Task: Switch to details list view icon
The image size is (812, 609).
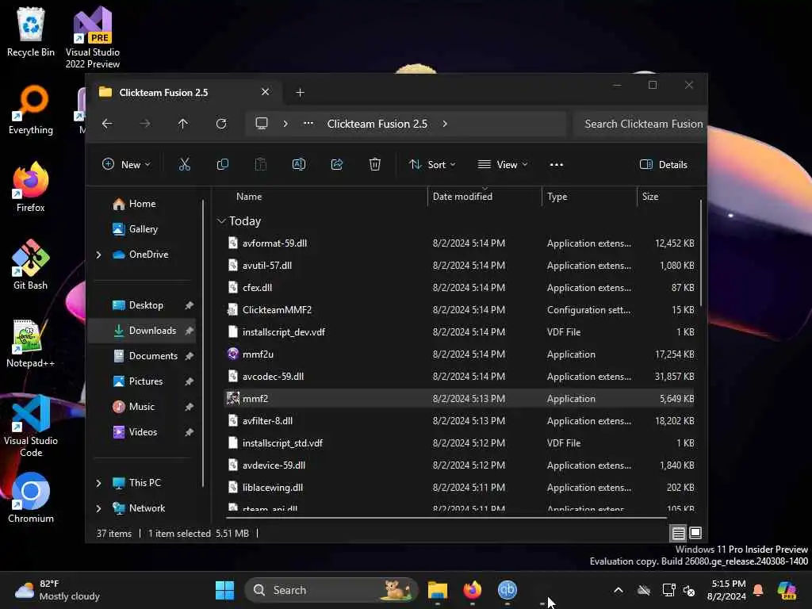Action: click(679, 533)
